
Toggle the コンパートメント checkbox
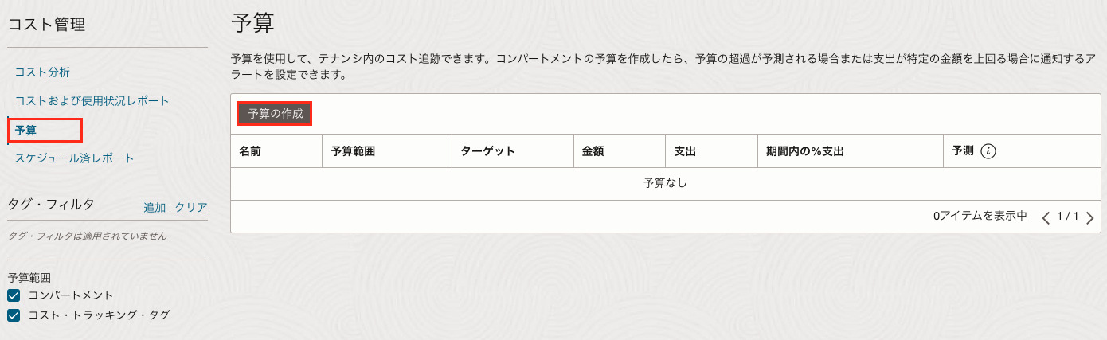pyautogui.click(x=14, y=295)
